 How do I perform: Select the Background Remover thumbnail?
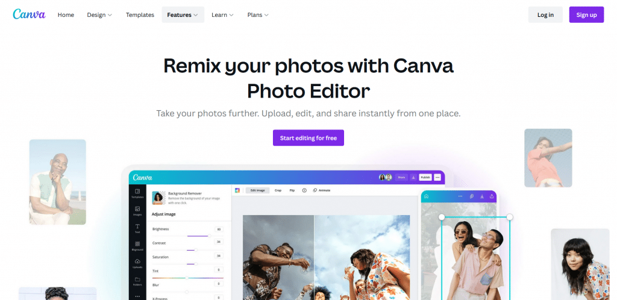click(158, 198)
